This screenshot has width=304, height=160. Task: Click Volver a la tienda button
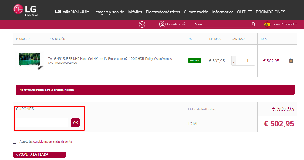[x=39, y=154]
